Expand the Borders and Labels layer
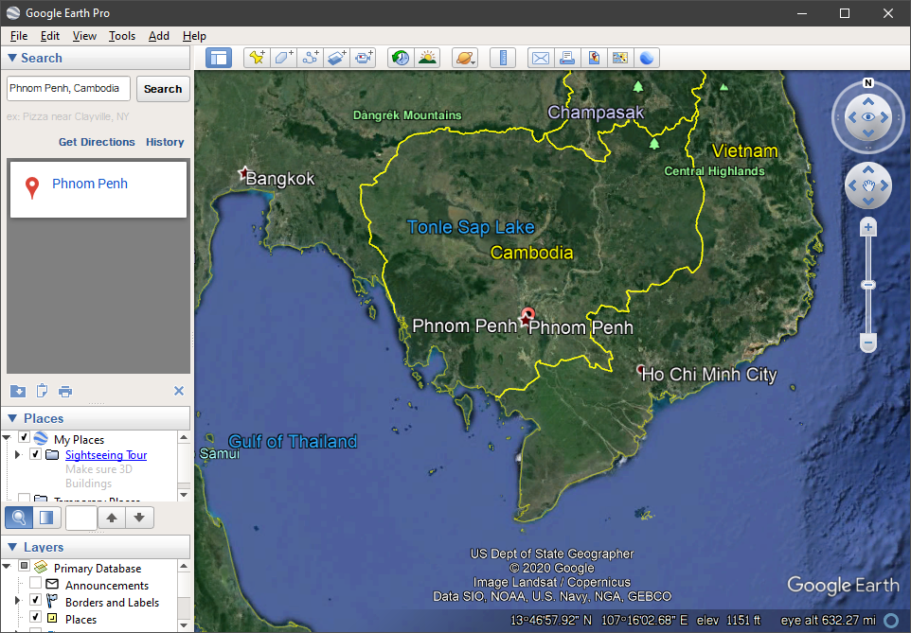 click(17, 600)
